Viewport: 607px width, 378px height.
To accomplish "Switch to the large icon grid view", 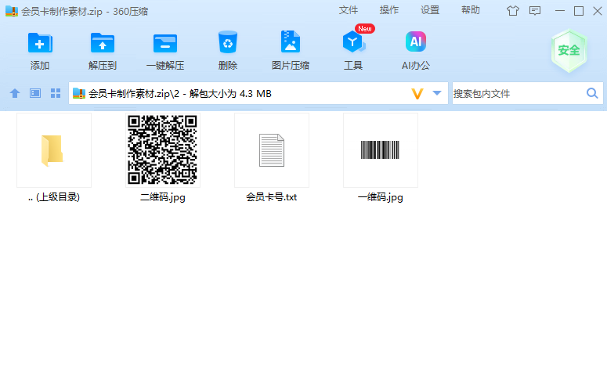I will click(x=56, y=93).
